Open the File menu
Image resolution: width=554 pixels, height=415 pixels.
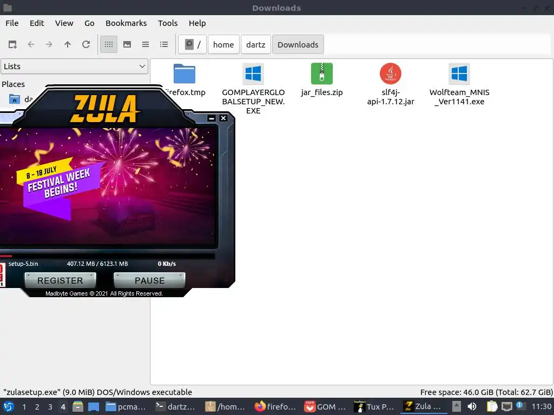(12, 23)
